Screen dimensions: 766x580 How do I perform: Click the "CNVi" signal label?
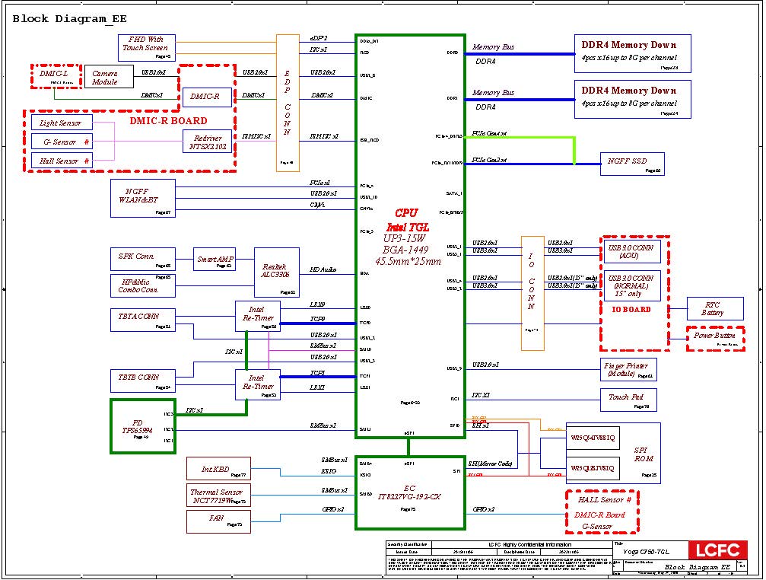click(x=317, y=205)
